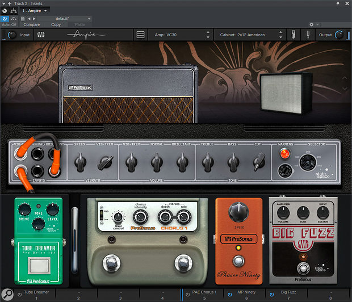Click the insert bypass circle icon beside routing

[5, 11]
